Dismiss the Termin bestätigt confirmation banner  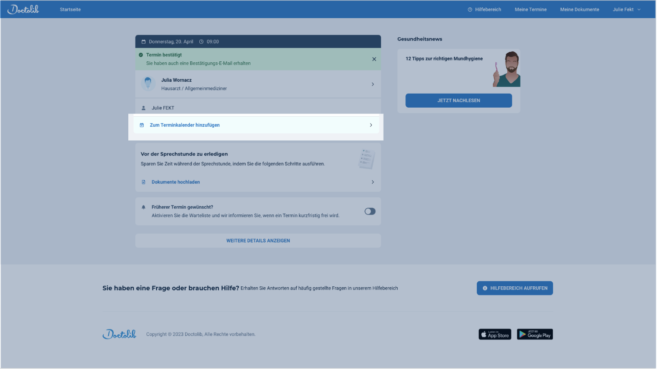pyautogui.click(x=374, y=59)
